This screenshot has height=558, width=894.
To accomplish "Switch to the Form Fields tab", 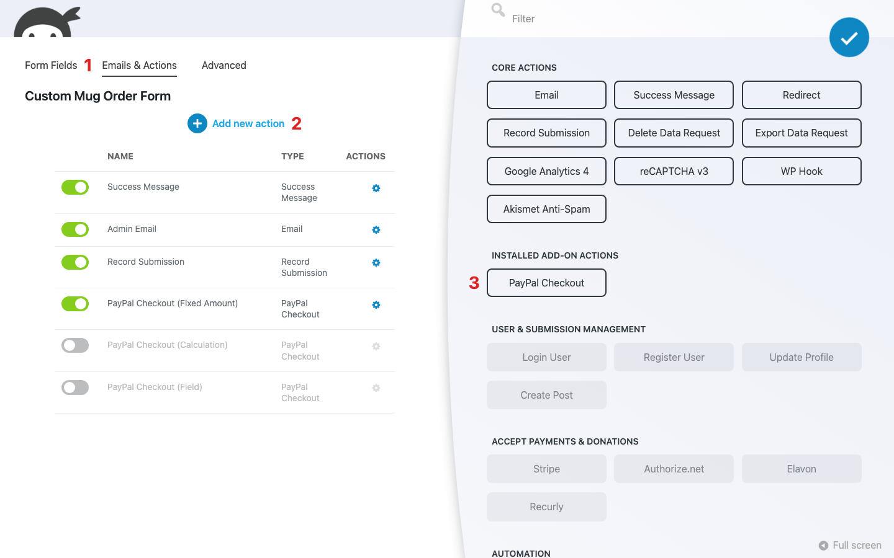I will point(51,65).
